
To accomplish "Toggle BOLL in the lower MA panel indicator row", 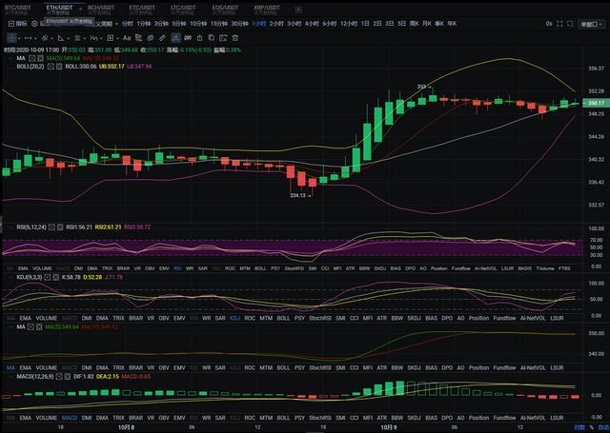I will point(283,367).
